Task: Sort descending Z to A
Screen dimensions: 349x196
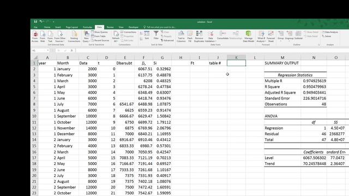Action: 141,39
